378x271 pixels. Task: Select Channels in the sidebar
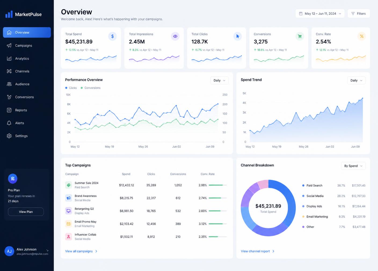click(x=27, y=71)
